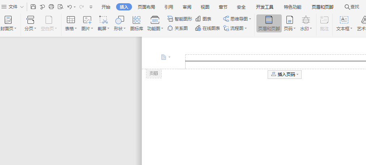
Task: Click the Undo arrow icon
Action: pyautogui.click(x=69, y=7)
